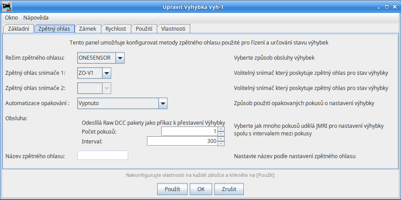Click into the Interval value field
The image size is (401, 200).
pos(182,141)
